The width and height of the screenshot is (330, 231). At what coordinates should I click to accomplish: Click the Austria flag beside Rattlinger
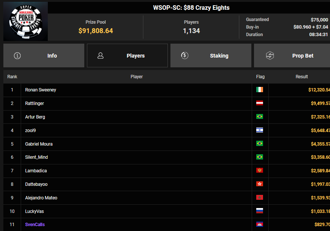coord(260,103)
